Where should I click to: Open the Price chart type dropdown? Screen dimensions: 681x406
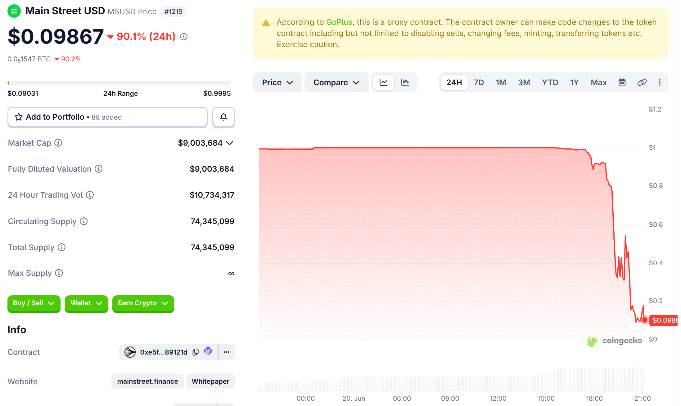(277, 82)
